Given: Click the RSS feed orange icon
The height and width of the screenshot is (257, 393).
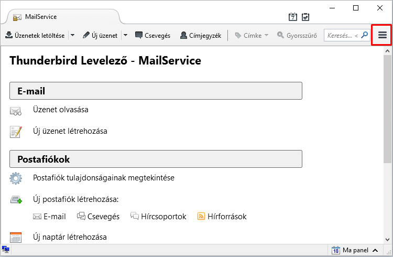Looking at the screenshot, I should coord(201,216).
